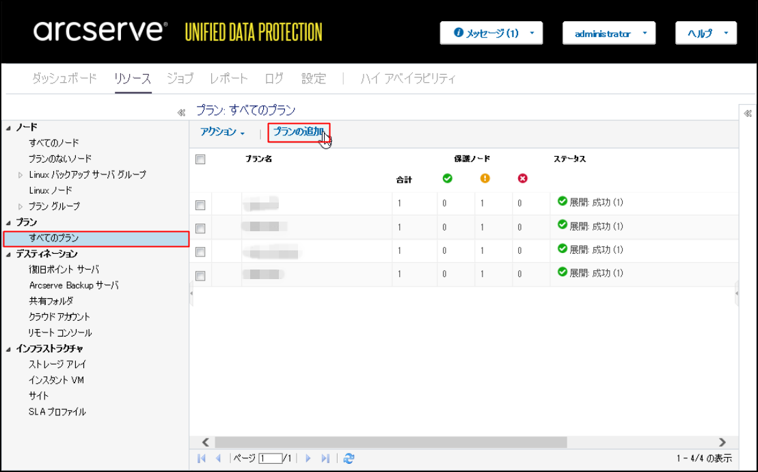Go to the first page icon

[x=202, y=458]
